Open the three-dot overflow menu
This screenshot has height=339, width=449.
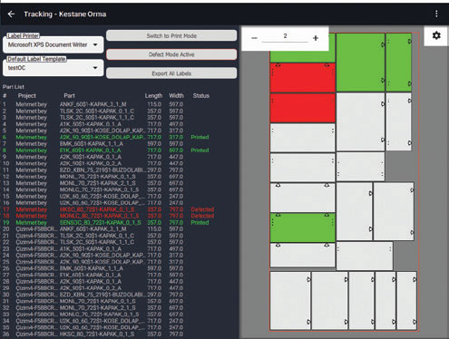point(436,14)
